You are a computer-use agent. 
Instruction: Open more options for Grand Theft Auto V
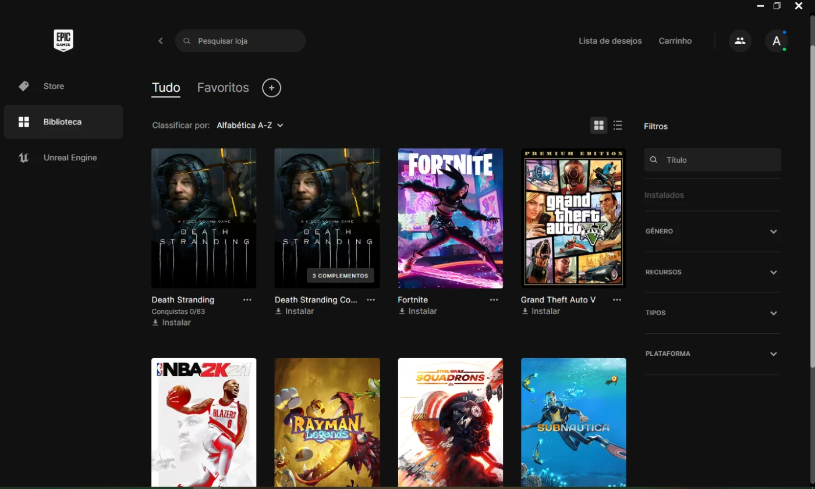(x=617, y=300)
